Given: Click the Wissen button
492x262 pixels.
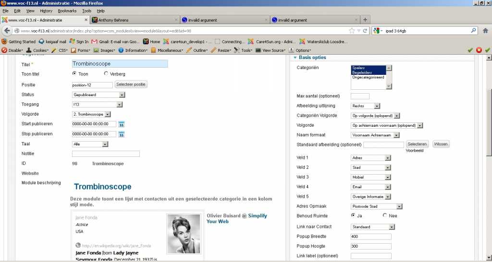Looking at the screenshot, I should 441,144.
